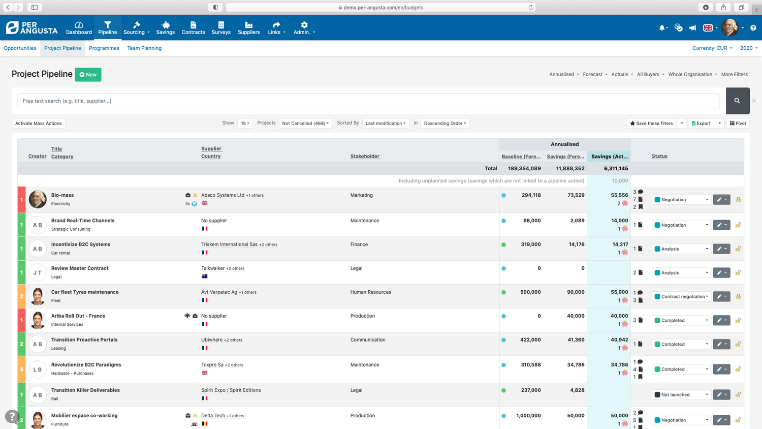Screen dimensions: 762x429
Task: Click the green health indicator on Car fleet Tyres
Action: [x=503, y=292]
